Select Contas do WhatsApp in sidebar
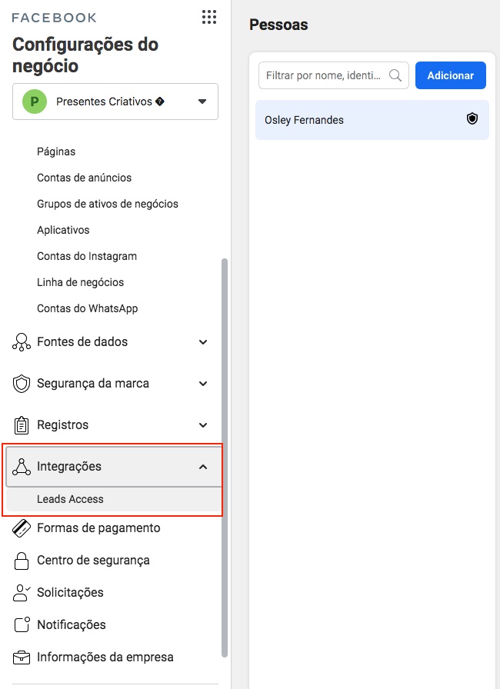The height and width of the screenshot is (689, 500). pos(88,308)
